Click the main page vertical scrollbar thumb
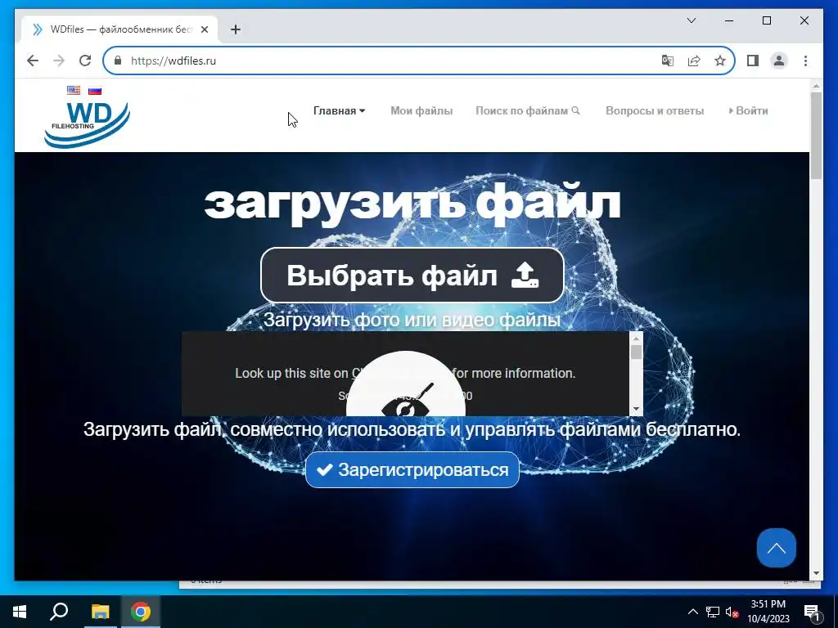838x628 pixels. 816,136
